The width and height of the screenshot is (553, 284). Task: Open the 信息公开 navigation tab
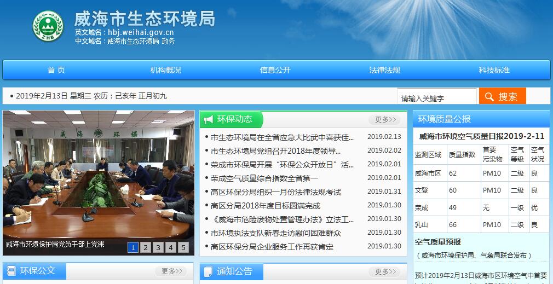(x=275, y=70)
